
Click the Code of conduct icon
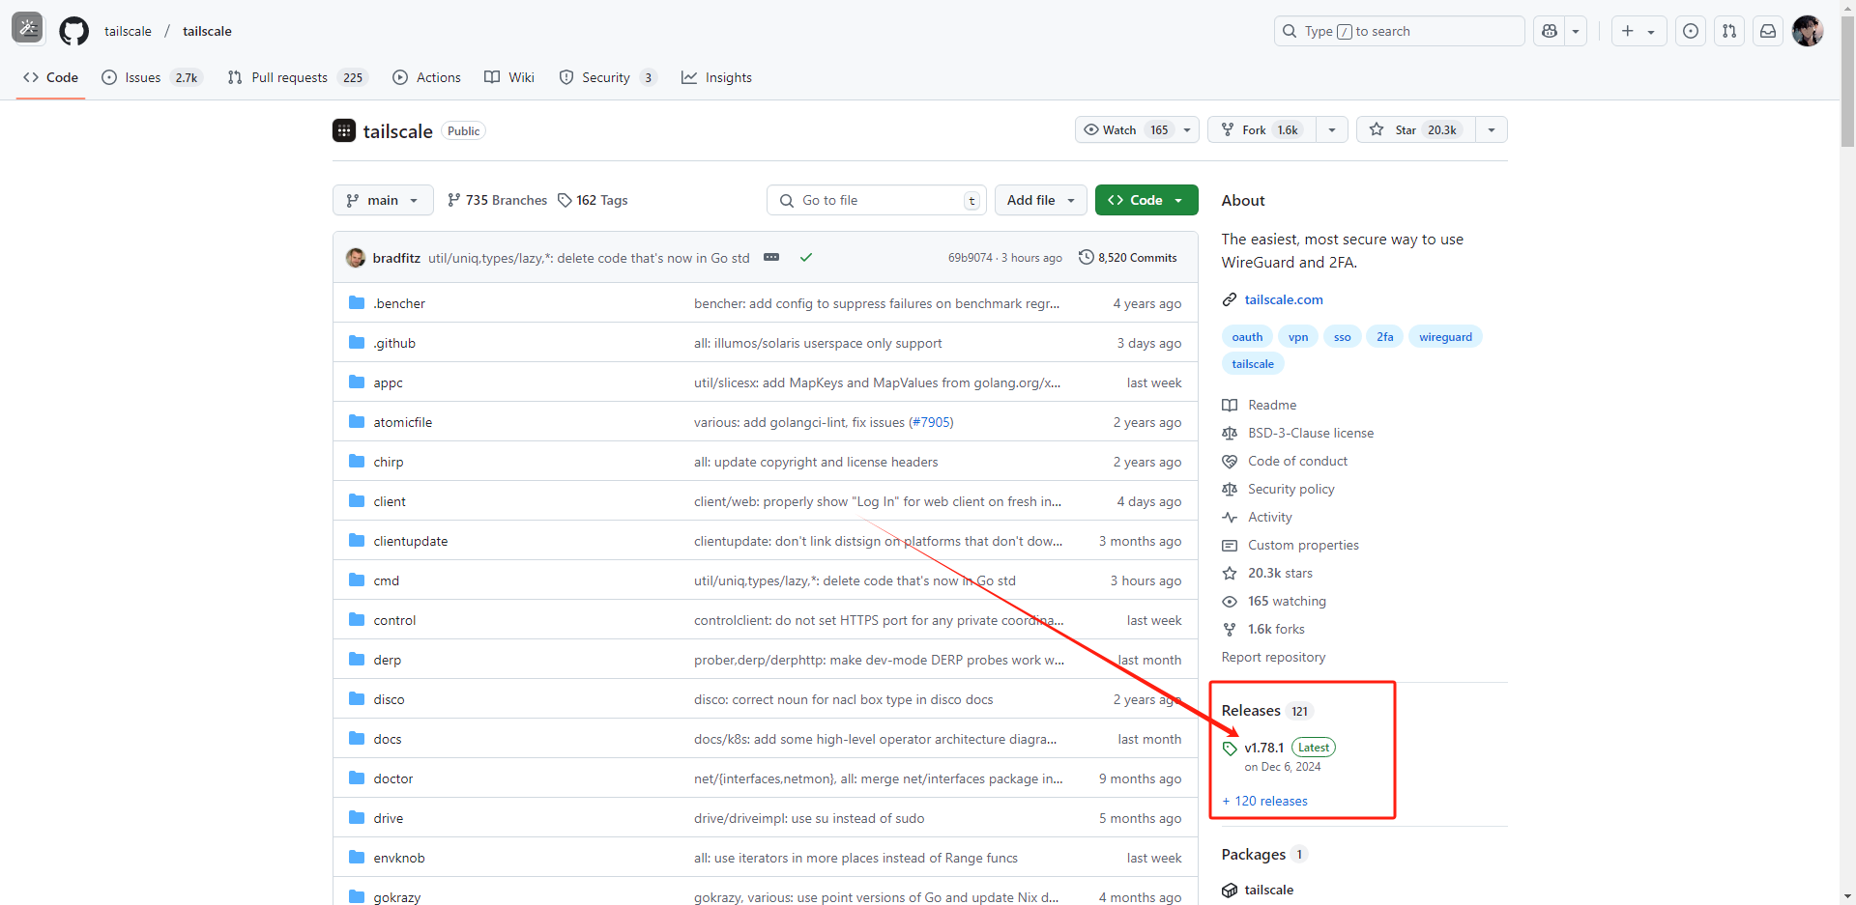coord(1230,461)
